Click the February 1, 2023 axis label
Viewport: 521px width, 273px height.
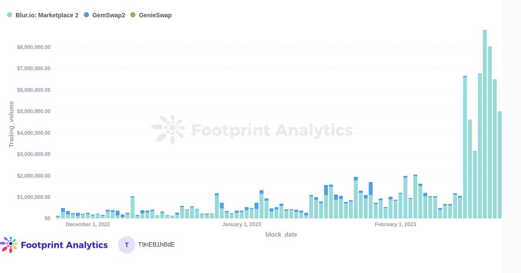[x=395, y=224]
